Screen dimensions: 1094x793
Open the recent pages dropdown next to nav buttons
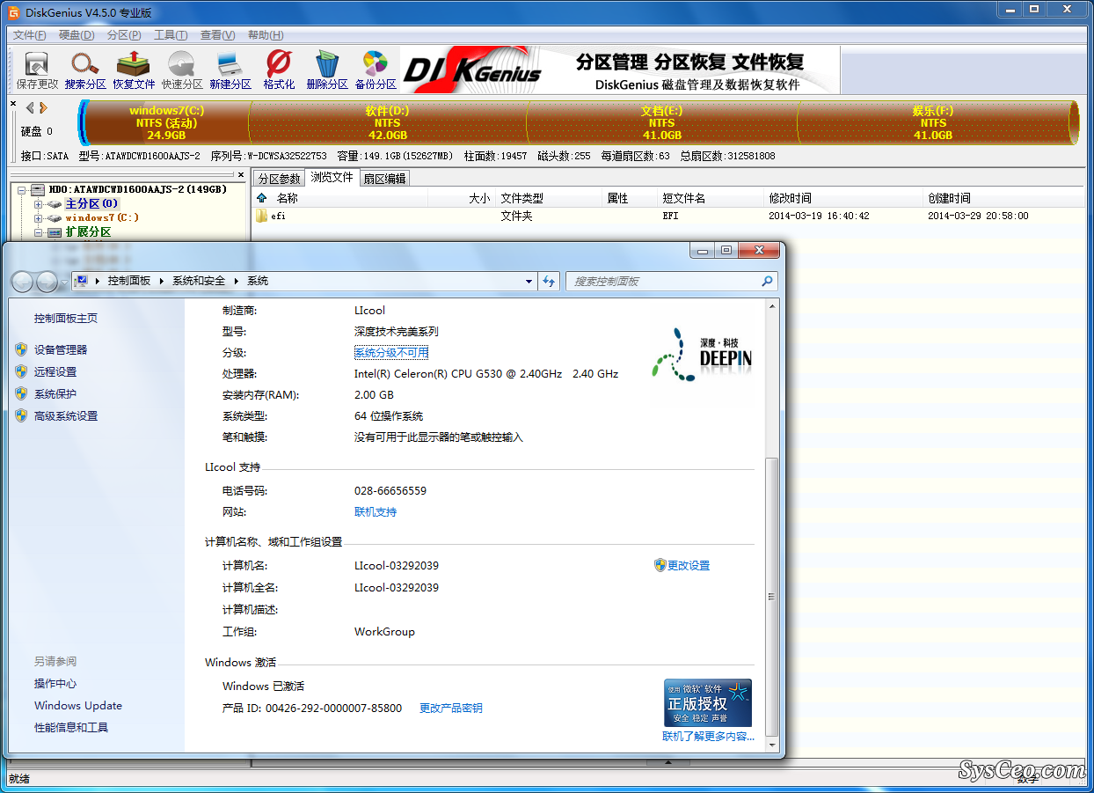click(x=63, y=282)
